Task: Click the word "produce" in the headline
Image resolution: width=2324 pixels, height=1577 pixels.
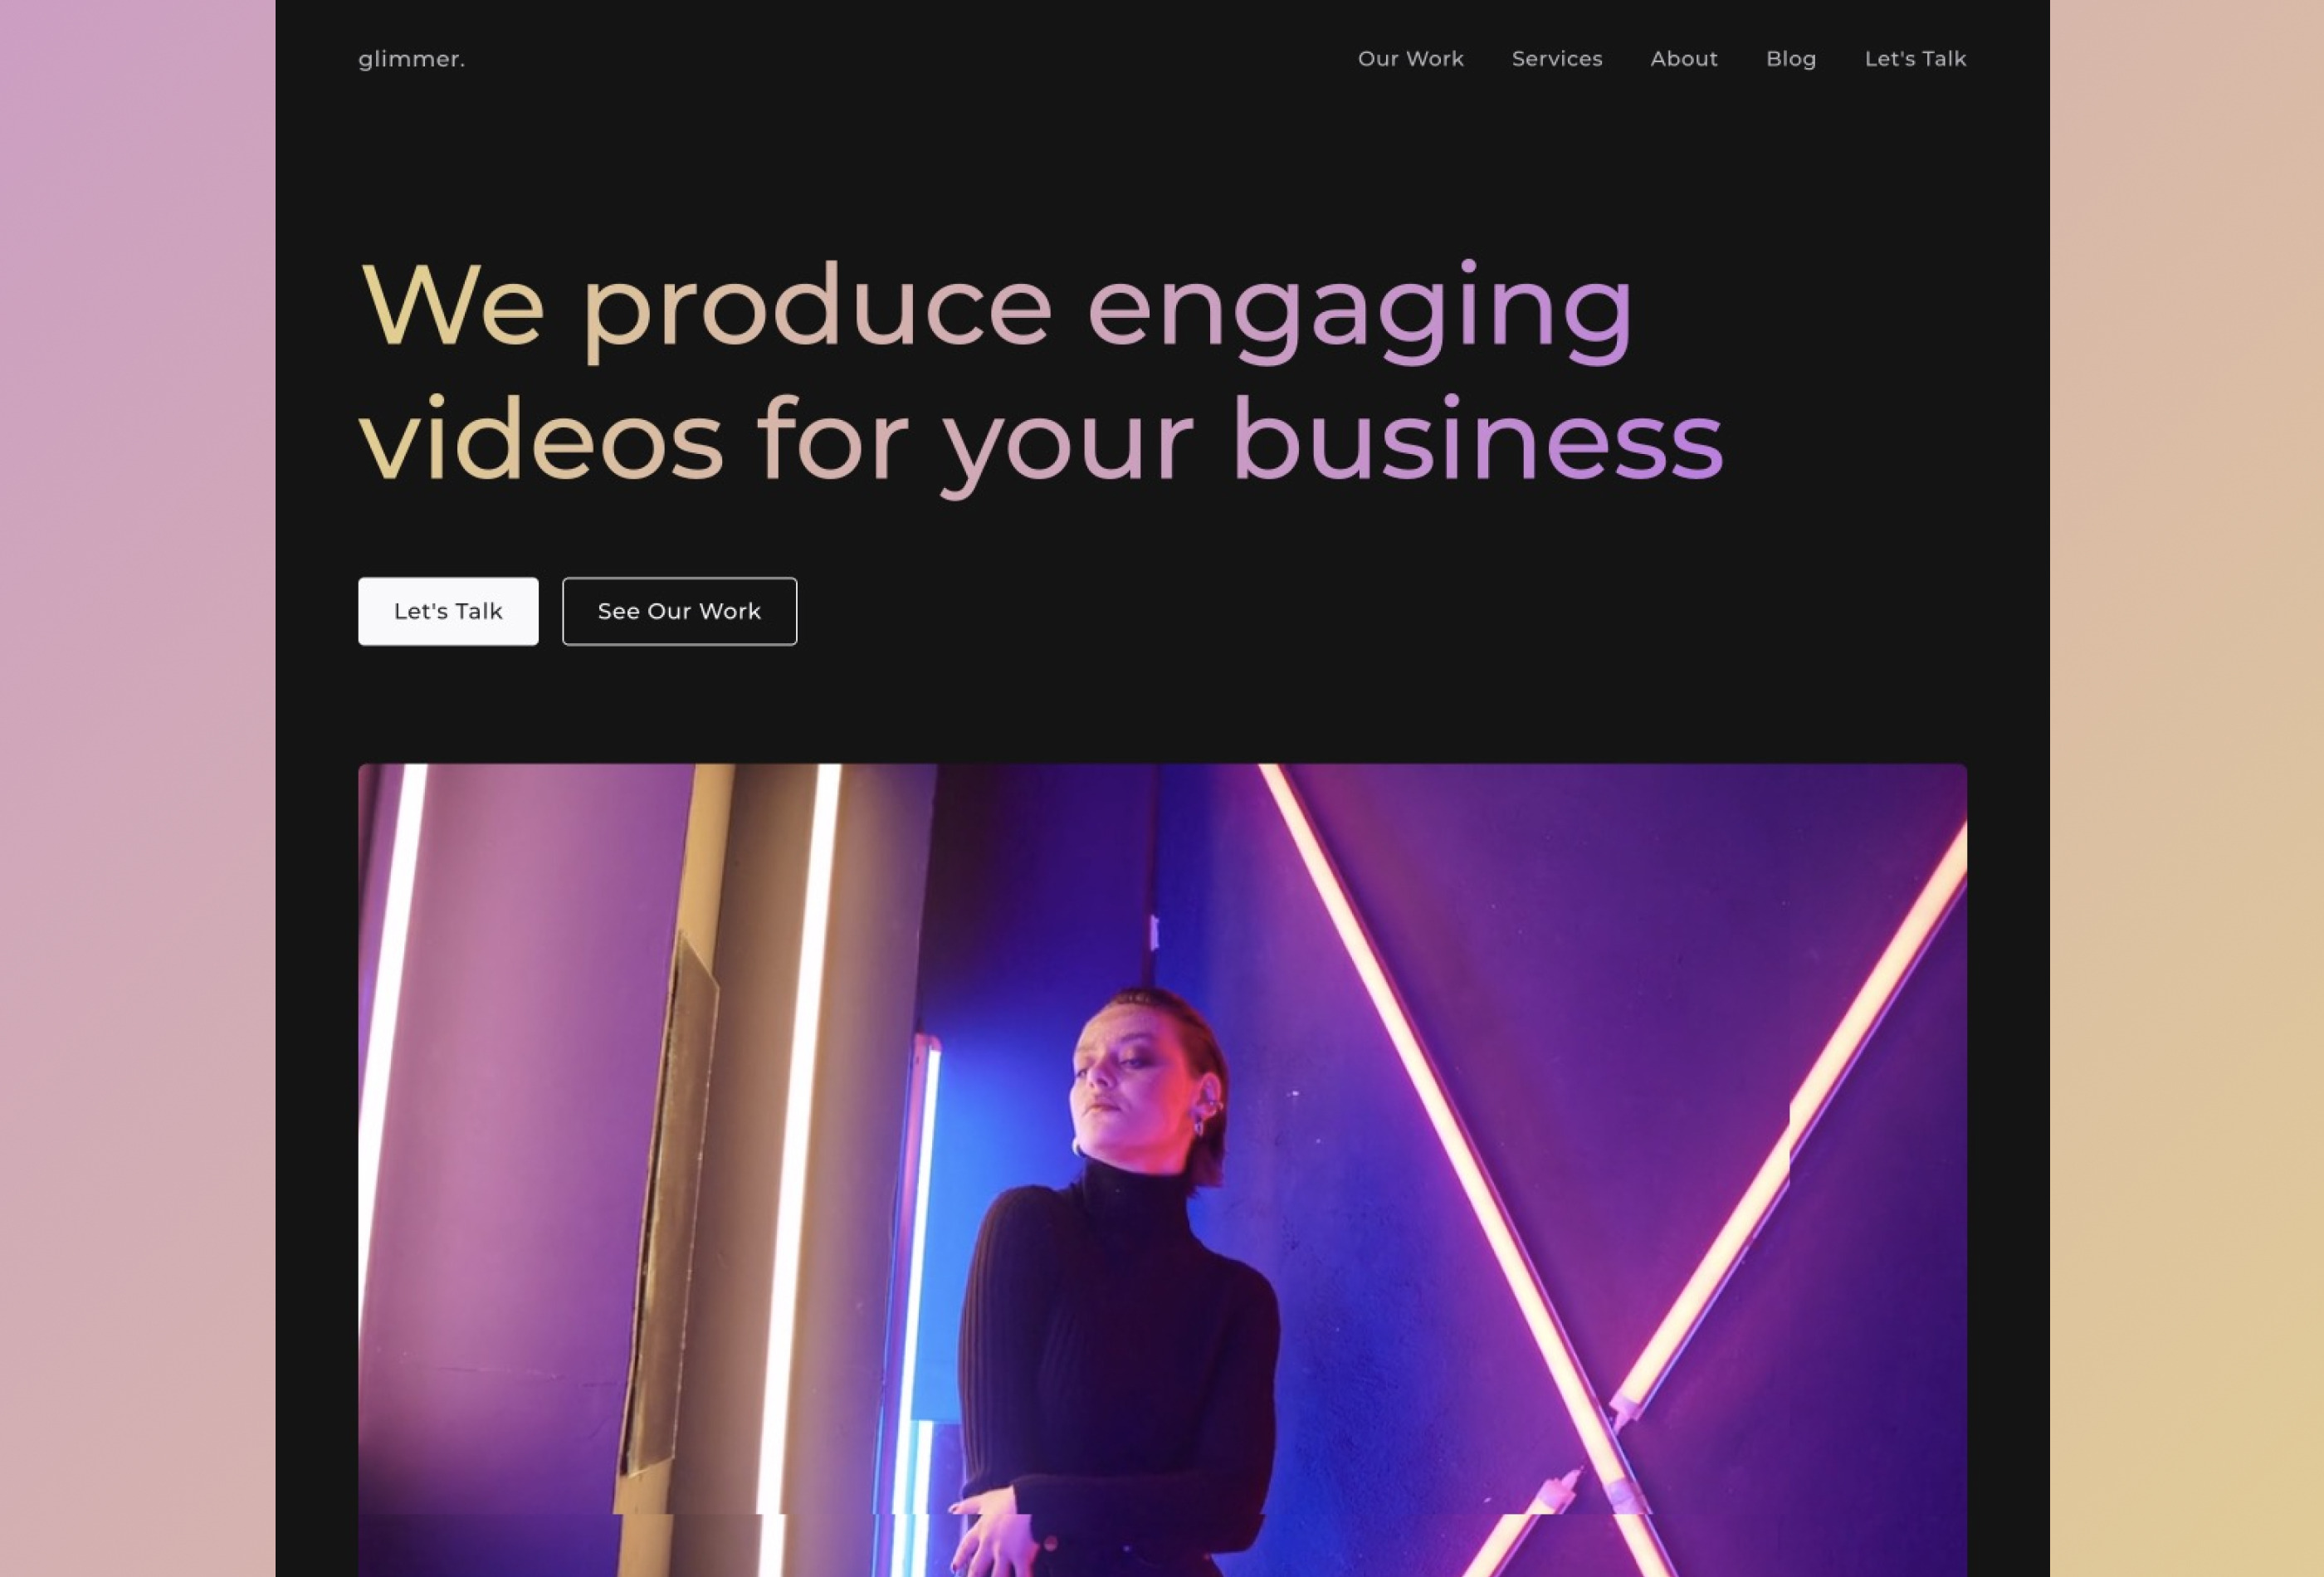Action: coord(817,310)
